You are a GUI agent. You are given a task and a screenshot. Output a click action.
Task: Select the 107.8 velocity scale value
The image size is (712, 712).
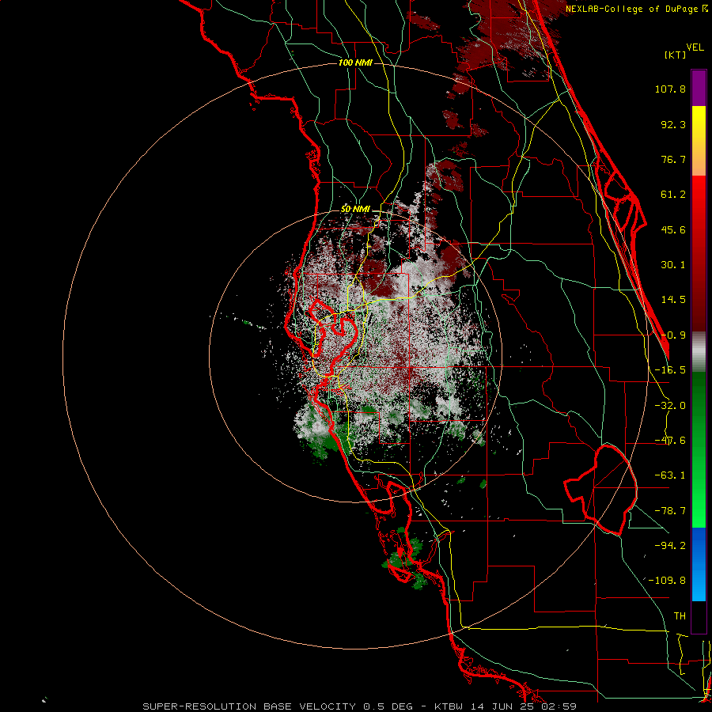(x=670, y=89)
